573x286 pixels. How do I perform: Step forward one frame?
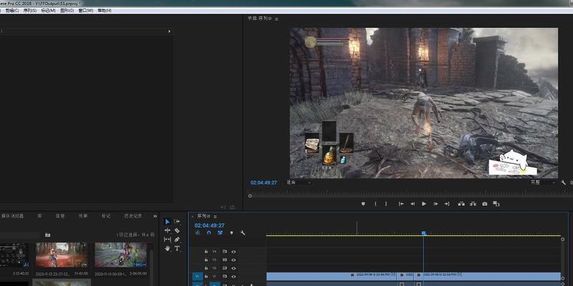point(435,204)
